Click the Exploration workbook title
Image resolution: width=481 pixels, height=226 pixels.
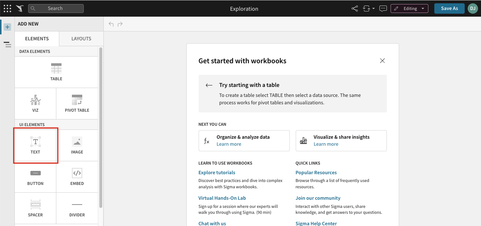click(x=244, y=9)
